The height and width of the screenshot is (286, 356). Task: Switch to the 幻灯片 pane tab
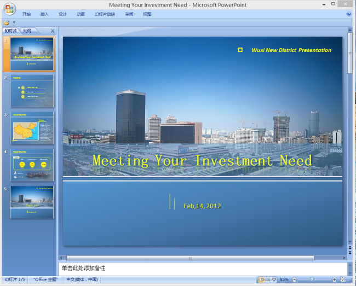[11, 31]
